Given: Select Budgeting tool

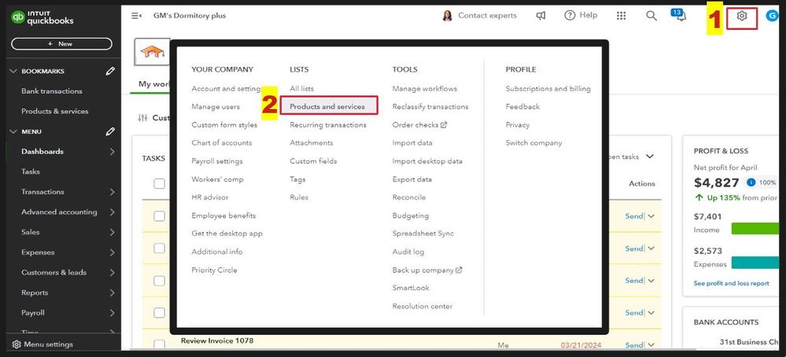Looking at the screenshot, I should click(x=411, y=215).
